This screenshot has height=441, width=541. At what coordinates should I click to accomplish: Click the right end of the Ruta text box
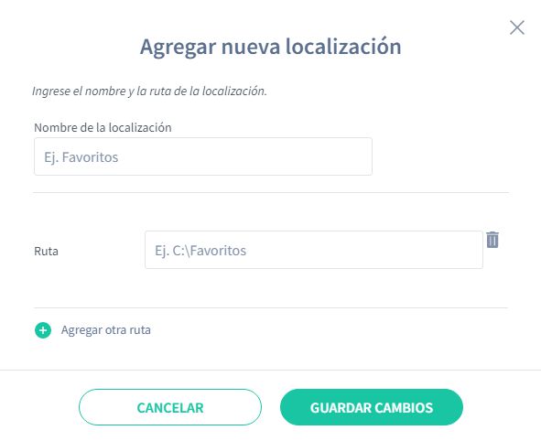(x=474, y=250)
